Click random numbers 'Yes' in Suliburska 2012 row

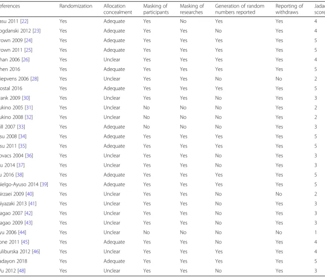(219, 251)
